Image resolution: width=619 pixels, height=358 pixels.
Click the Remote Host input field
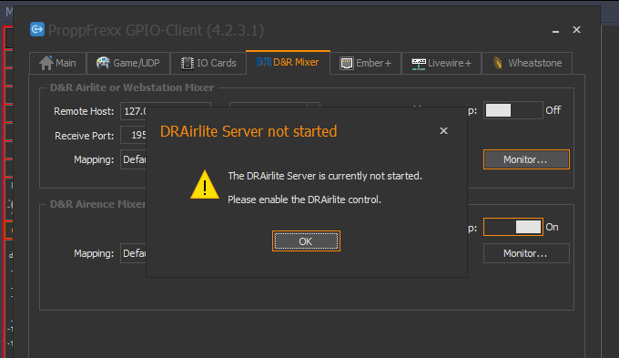[134, 111]
